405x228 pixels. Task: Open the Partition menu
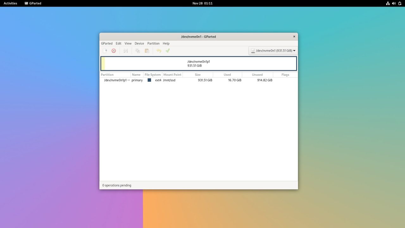click(x=153, y=43)
